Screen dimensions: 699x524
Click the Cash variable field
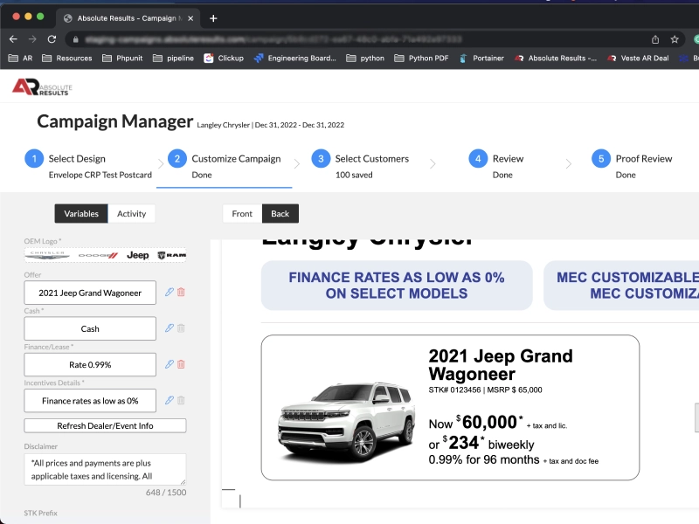(x=90, y=329)
